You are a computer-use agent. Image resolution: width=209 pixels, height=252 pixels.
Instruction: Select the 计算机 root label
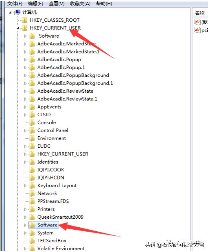(30, 12)
